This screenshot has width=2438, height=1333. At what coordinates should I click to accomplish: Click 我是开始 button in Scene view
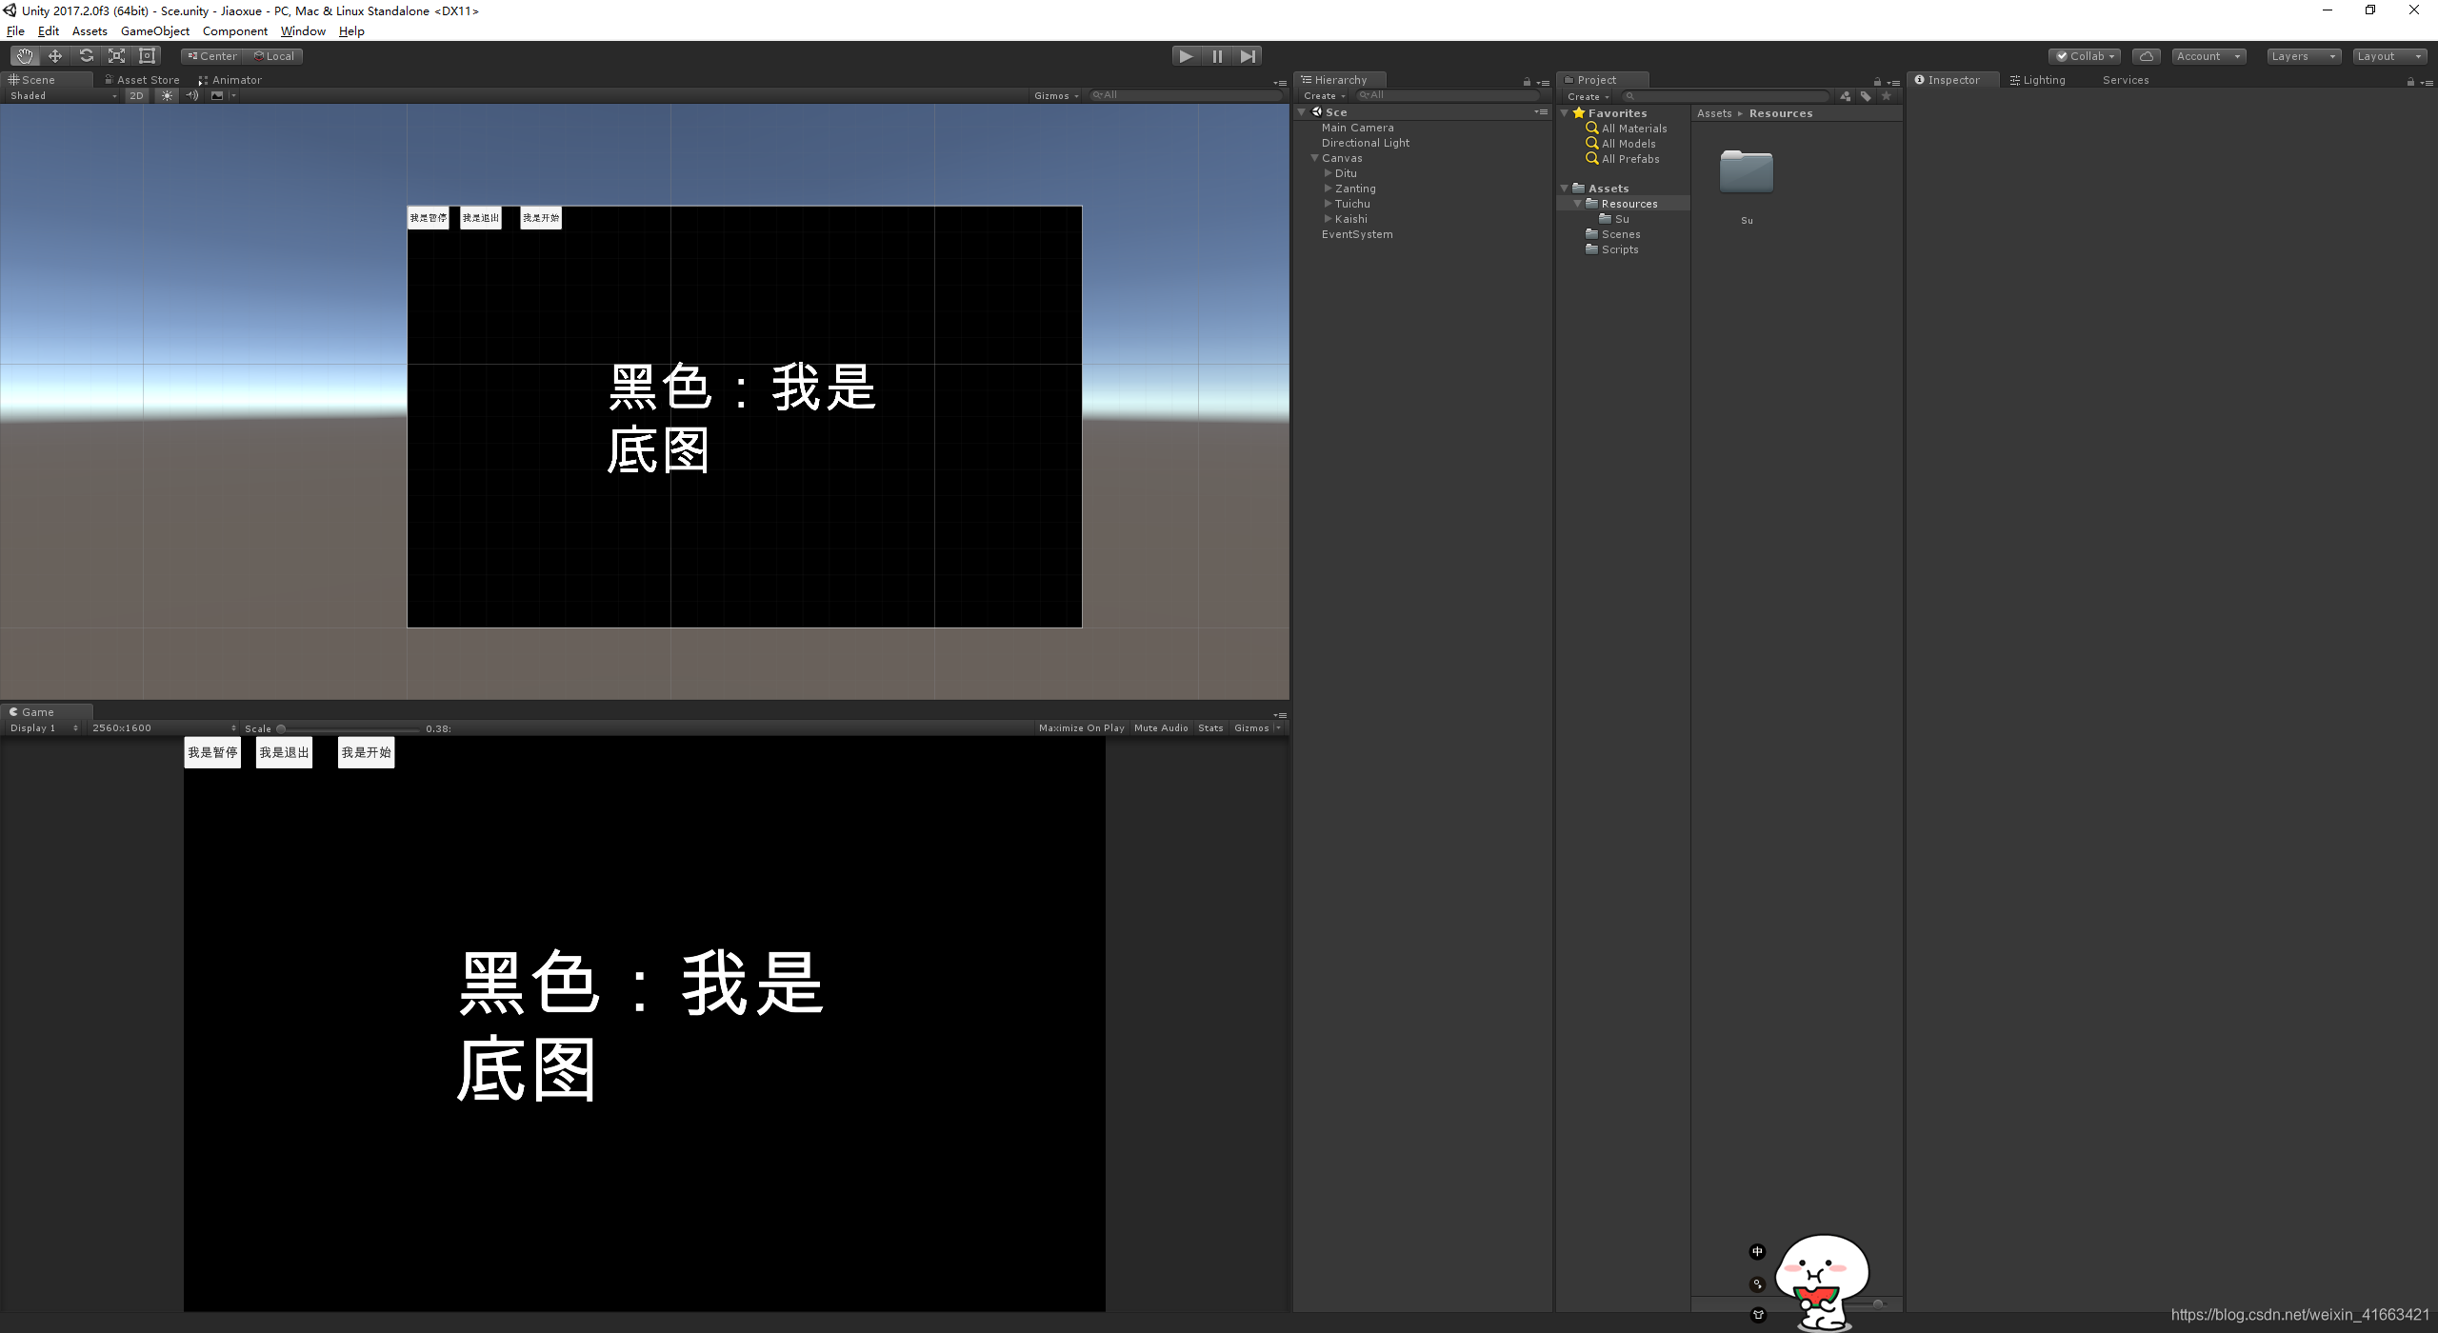point(542,217)
